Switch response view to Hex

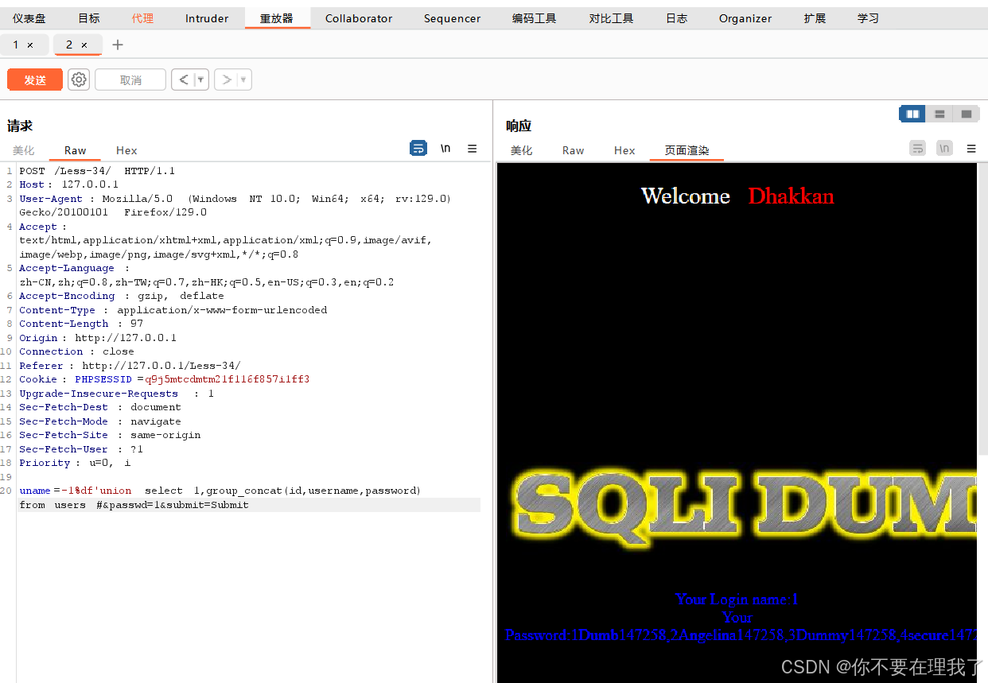[624, 150]
